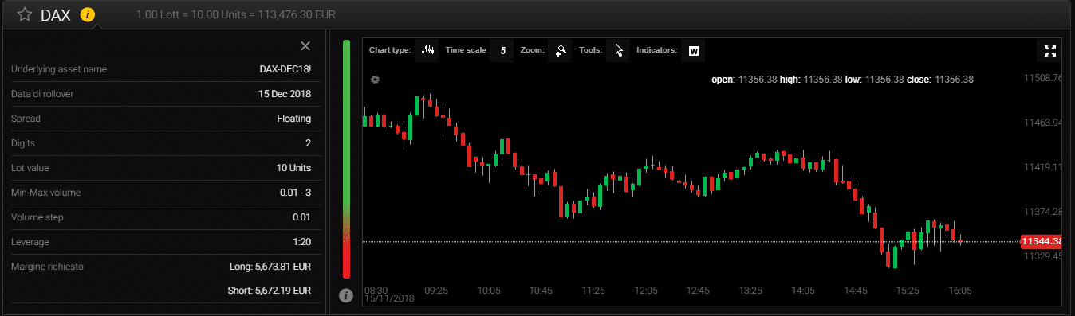Viewport: 1075px width, 316px height.
Task: Open the indicators W button
Action: tap(693, 51)
